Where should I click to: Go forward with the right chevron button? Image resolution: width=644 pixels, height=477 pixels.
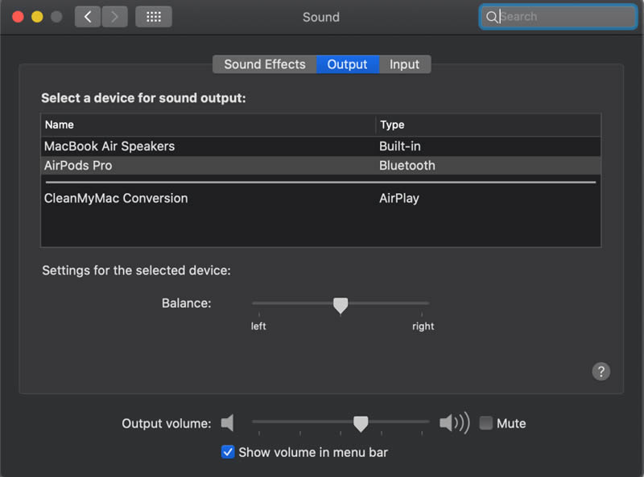point(114,17)
